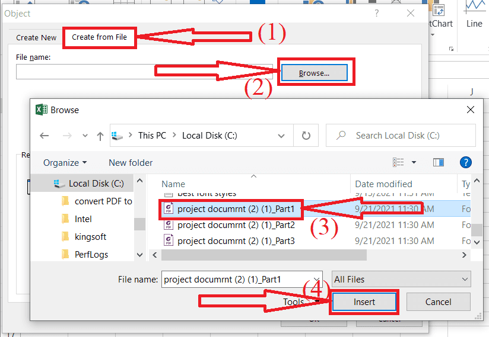Click the Object dialog File name field

tap(144, 72)
